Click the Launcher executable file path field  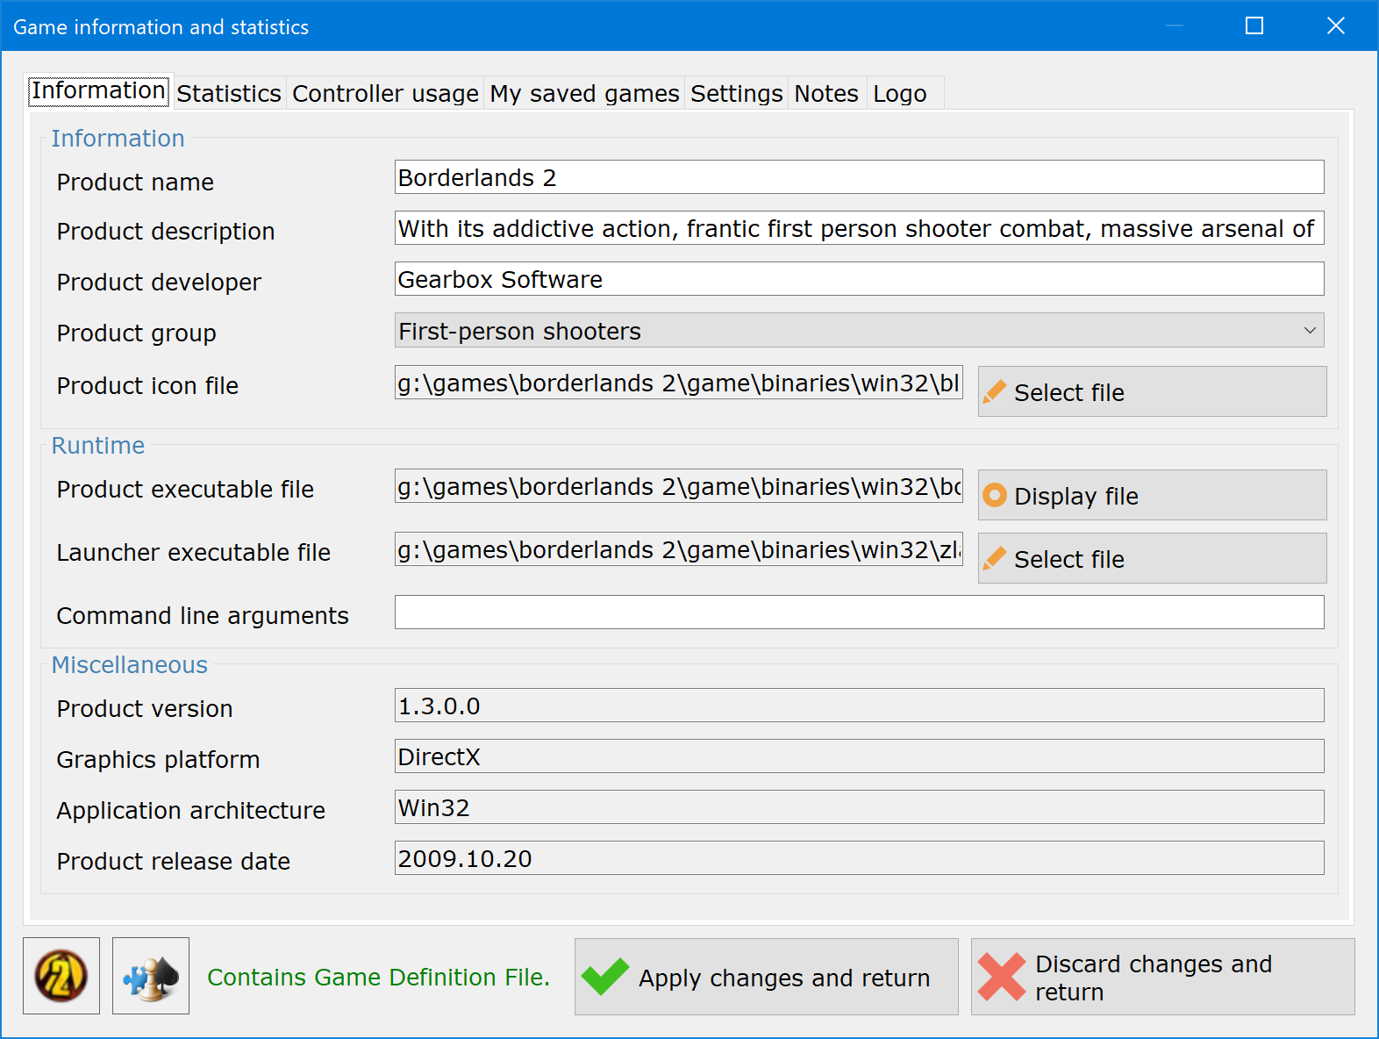point(679,549)
